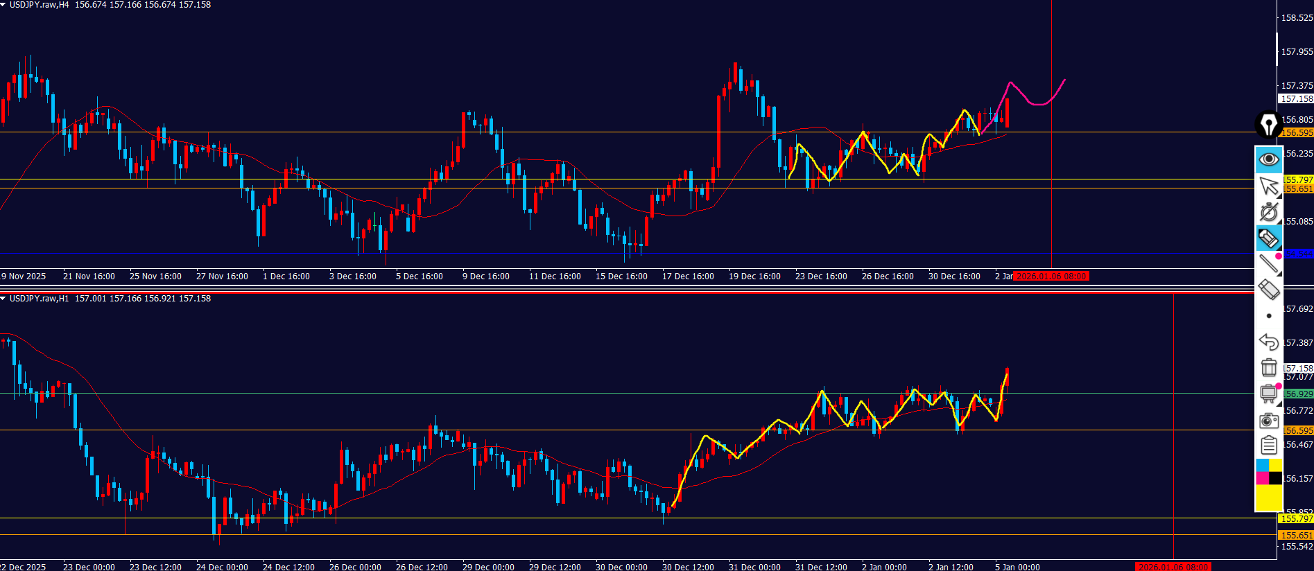Take a screenshot with the camera icon

tap(1268, 420)
